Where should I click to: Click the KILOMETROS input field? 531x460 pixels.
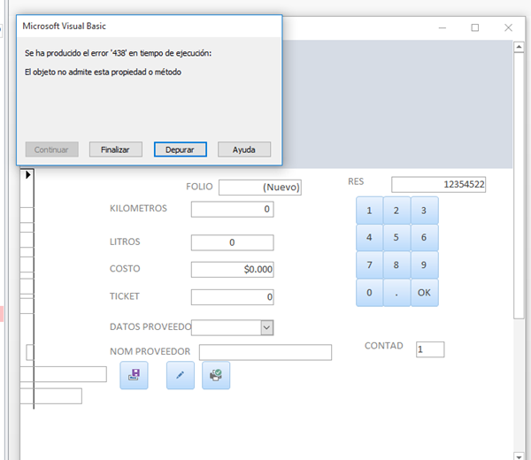point(232,209)
